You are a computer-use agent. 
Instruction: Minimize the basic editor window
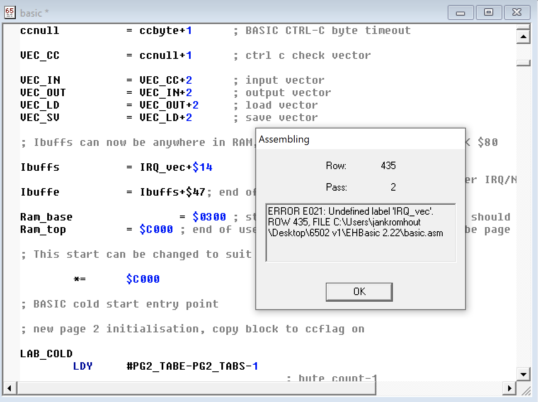[460, 12]
